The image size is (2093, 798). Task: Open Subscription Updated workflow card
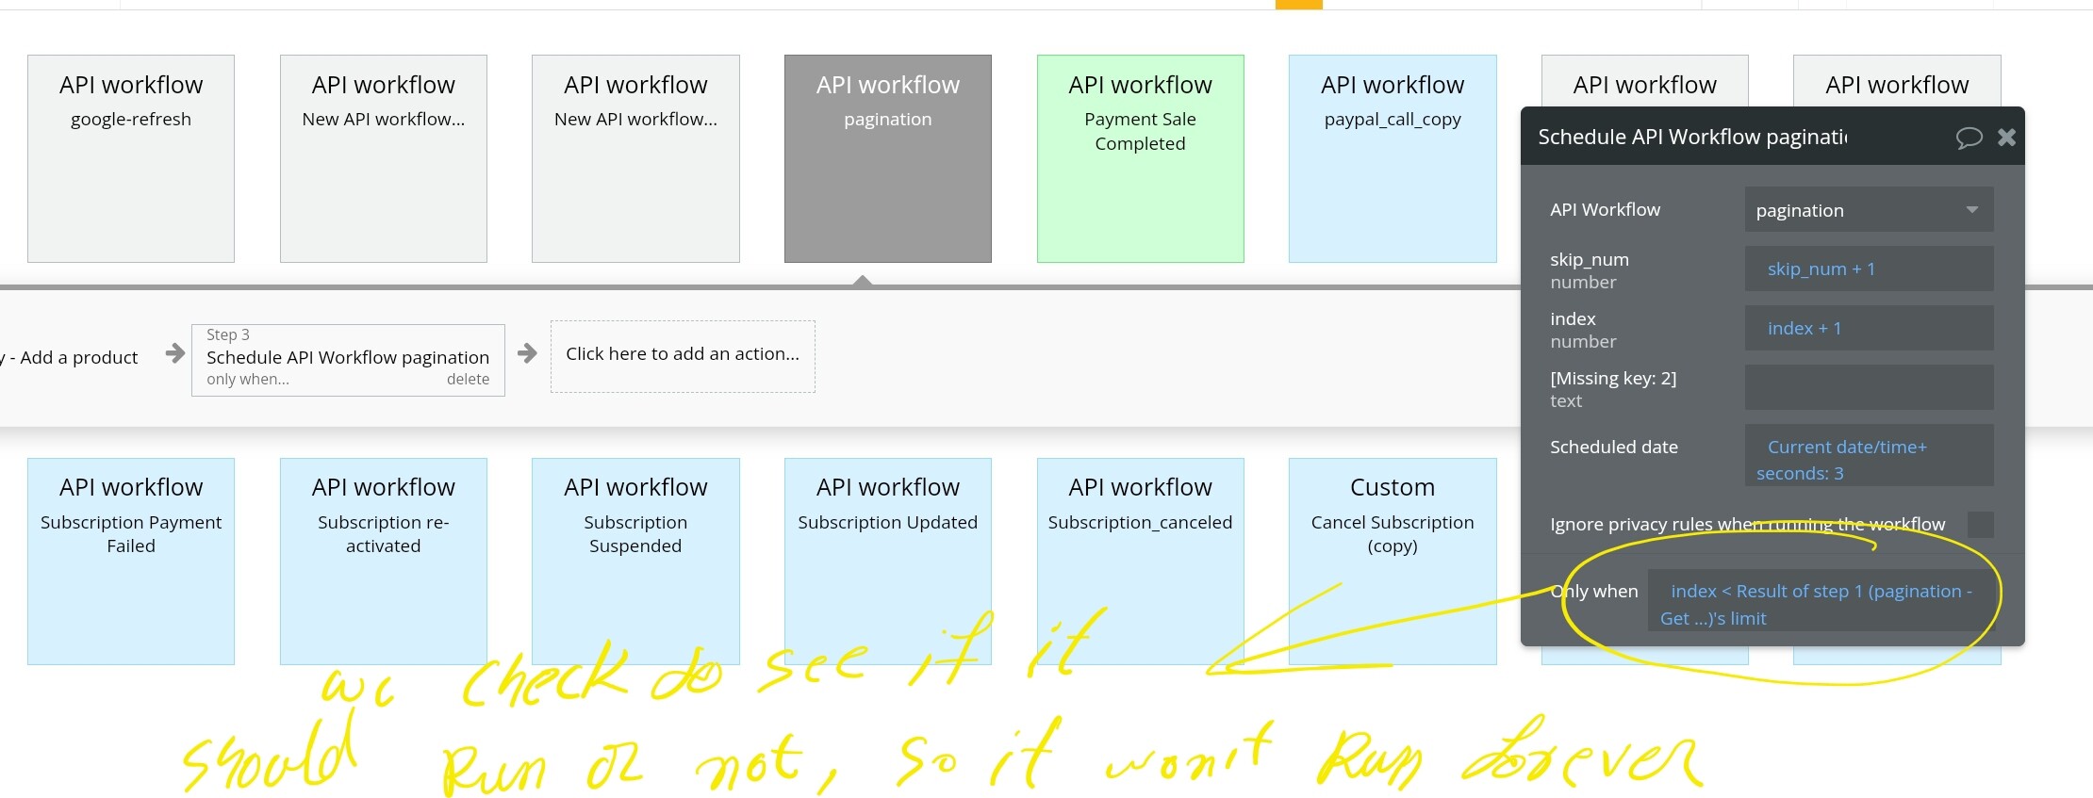[888, 562]
